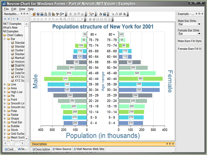Expand the Pie folder in tree
This screenshot has height=155, width=207.
coord(5,96)
